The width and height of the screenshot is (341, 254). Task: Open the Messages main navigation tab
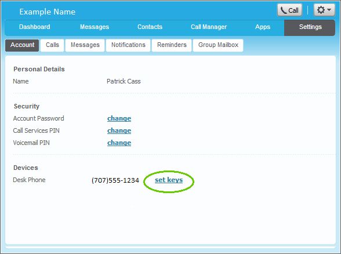click(x=95, y=27)
